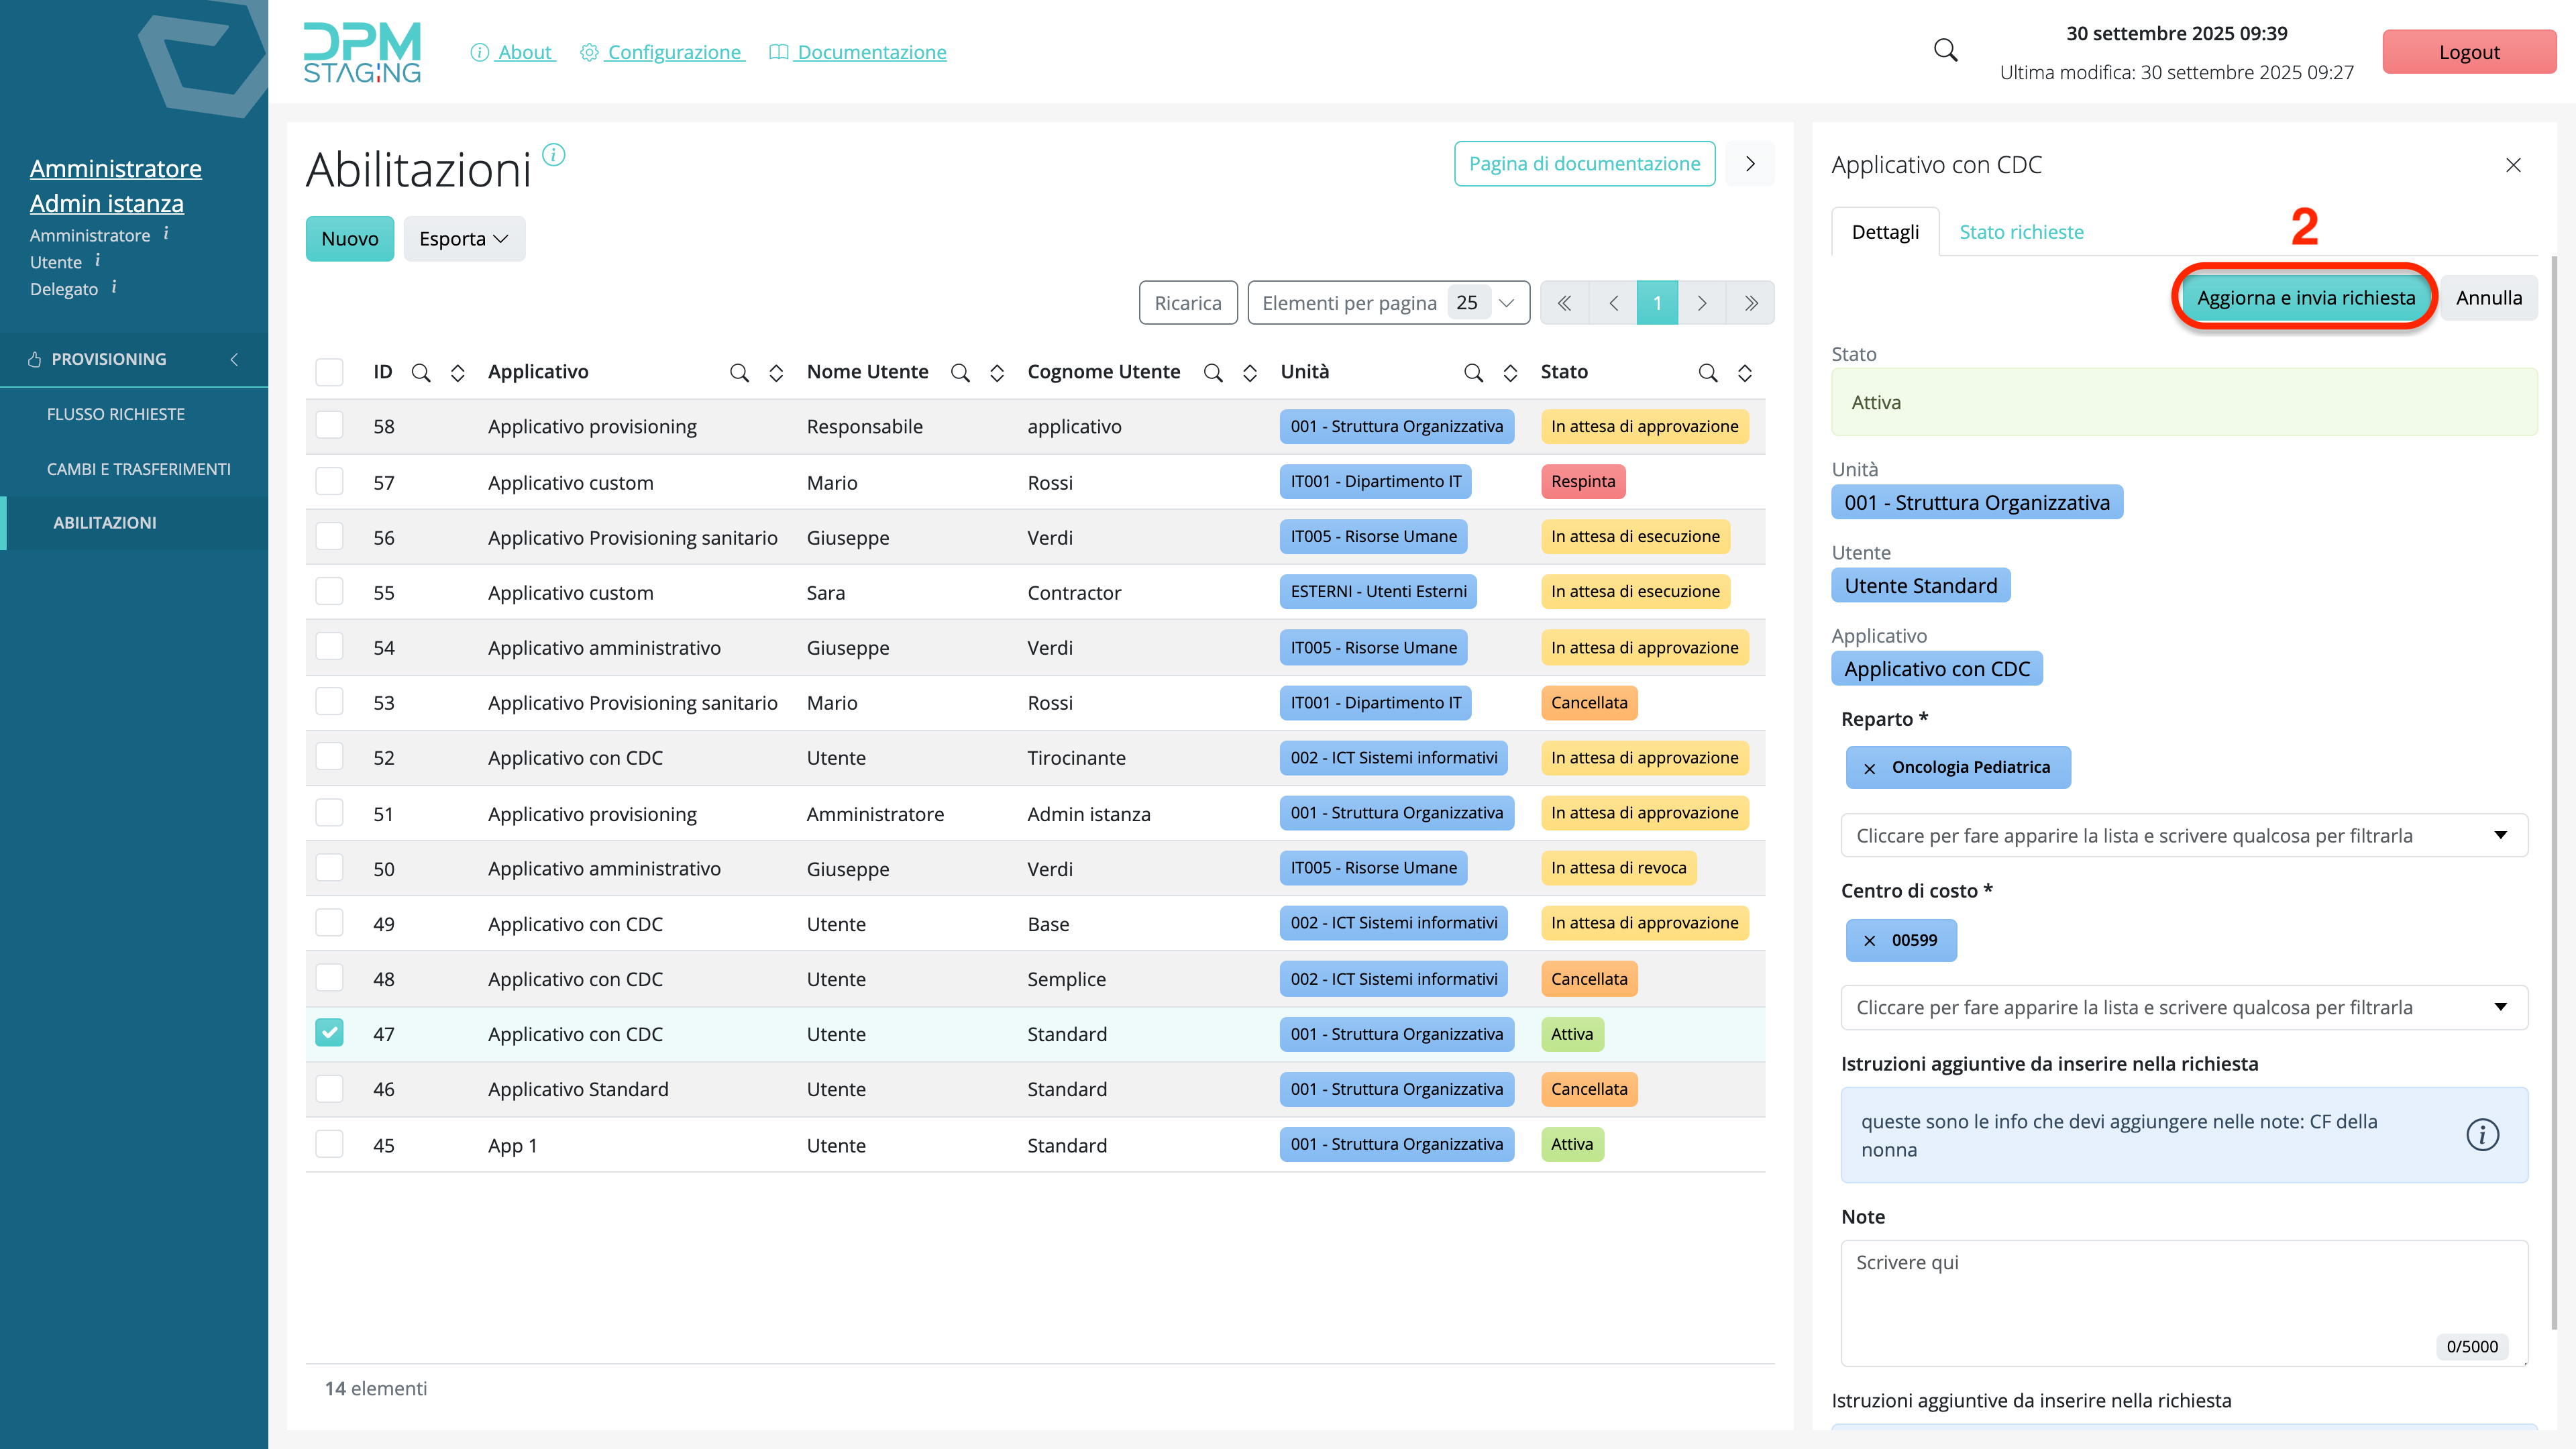Click the global search magnifier icon
The height and width of the screenshot is (1449, 2576).
(x=1945, y=51)
